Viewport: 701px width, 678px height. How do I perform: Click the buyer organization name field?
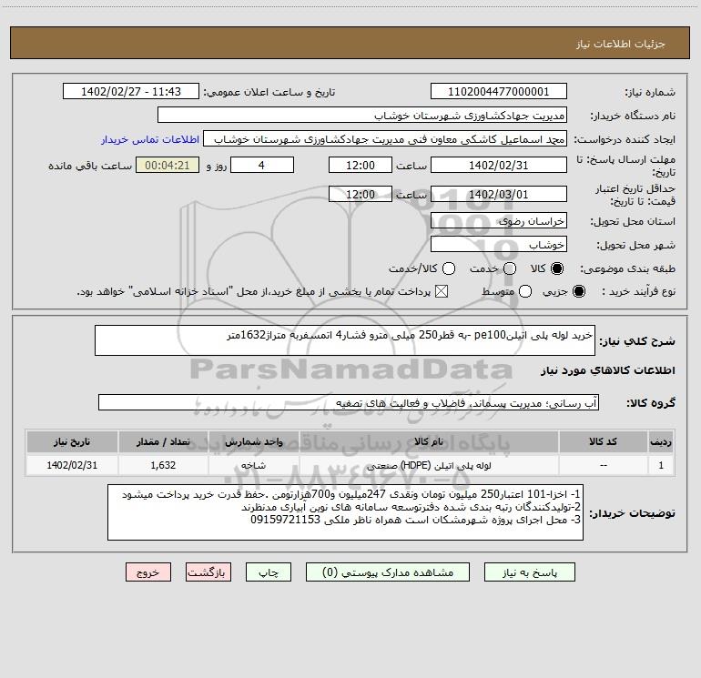[362, 116]
